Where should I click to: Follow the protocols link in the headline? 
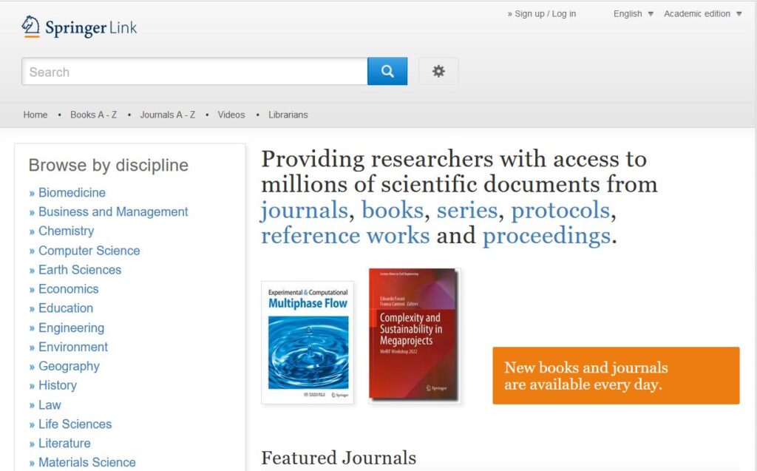pos(560,211)
